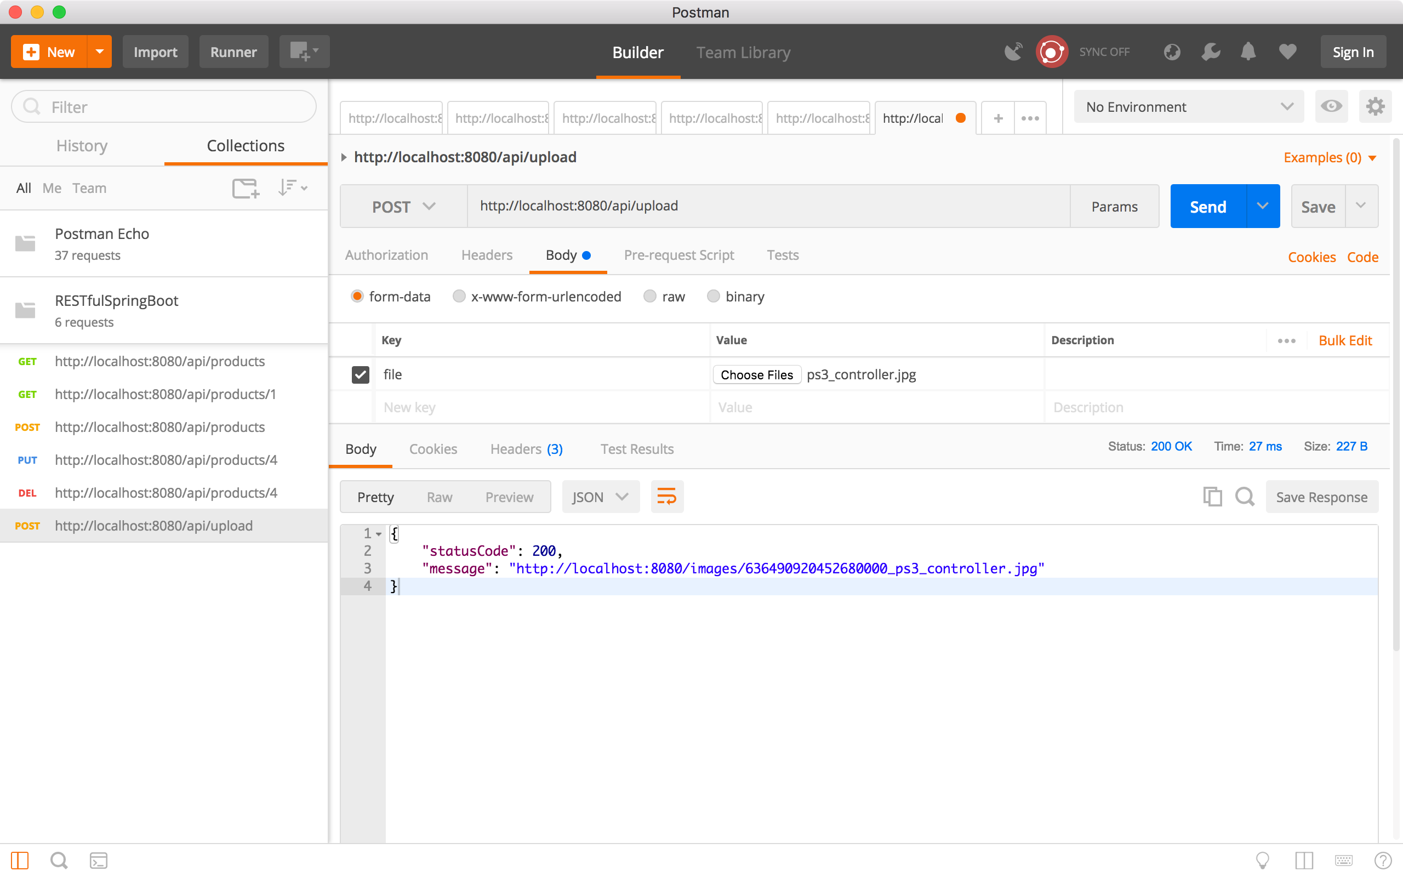Open the Examples (0) dropdown
This screenshot has width=1403, height=877.
click(x=1330, y=158)
